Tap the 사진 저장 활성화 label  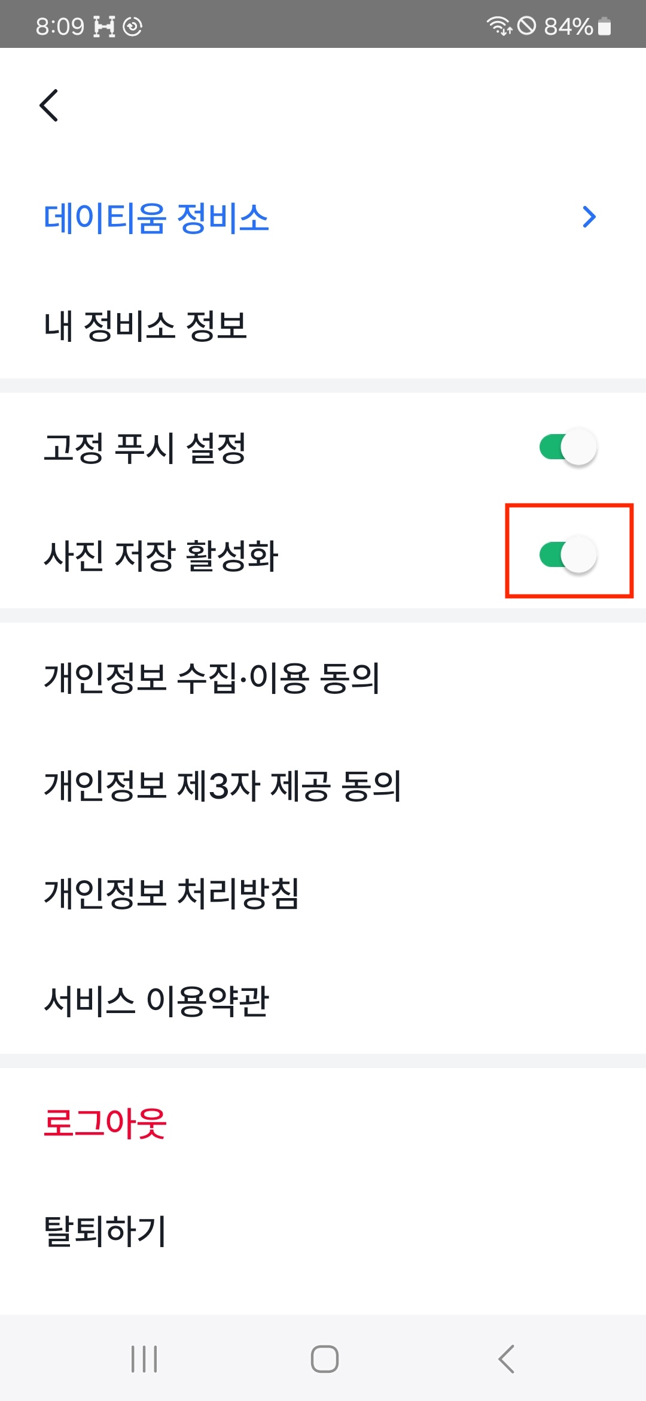[161, 556]
